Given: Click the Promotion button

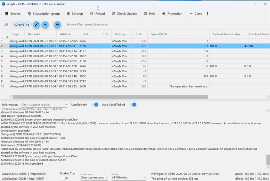Looking at the screenshot, I should tap(172, 14).
